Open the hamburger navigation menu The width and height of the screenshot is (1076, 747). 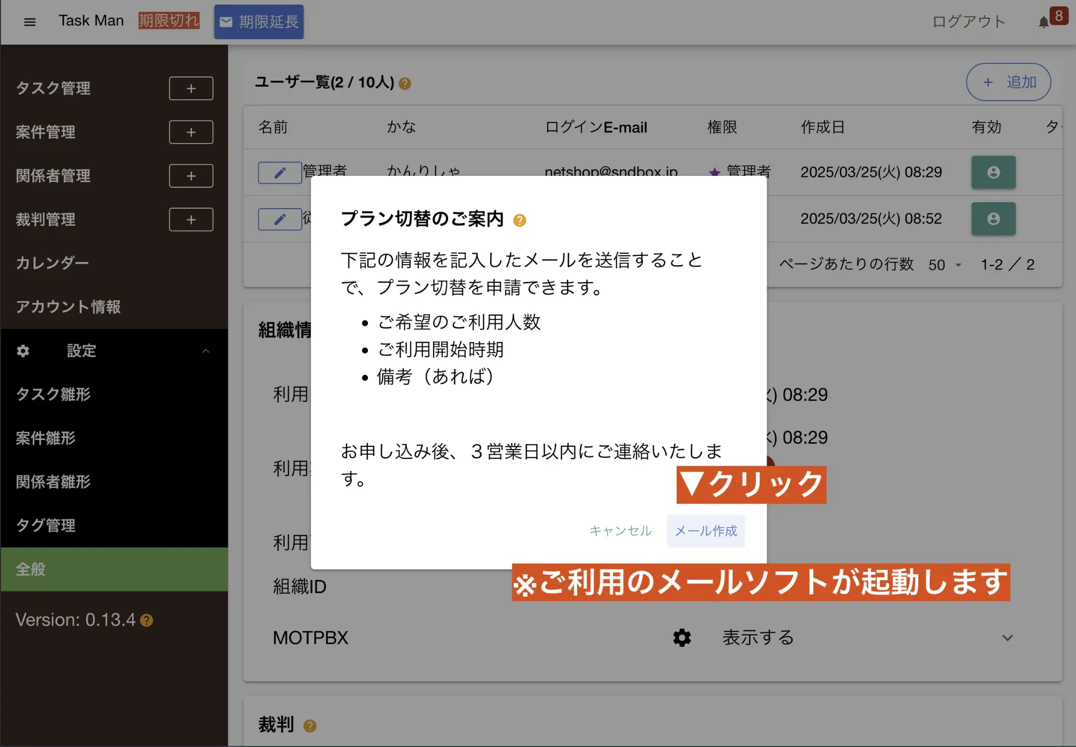[x=30, y=22]
